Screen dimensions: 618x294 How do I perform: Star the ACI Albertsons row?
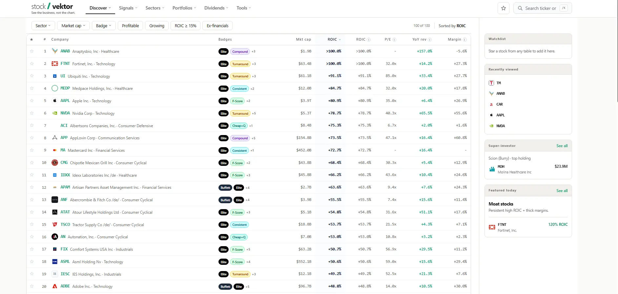point(32,125)
